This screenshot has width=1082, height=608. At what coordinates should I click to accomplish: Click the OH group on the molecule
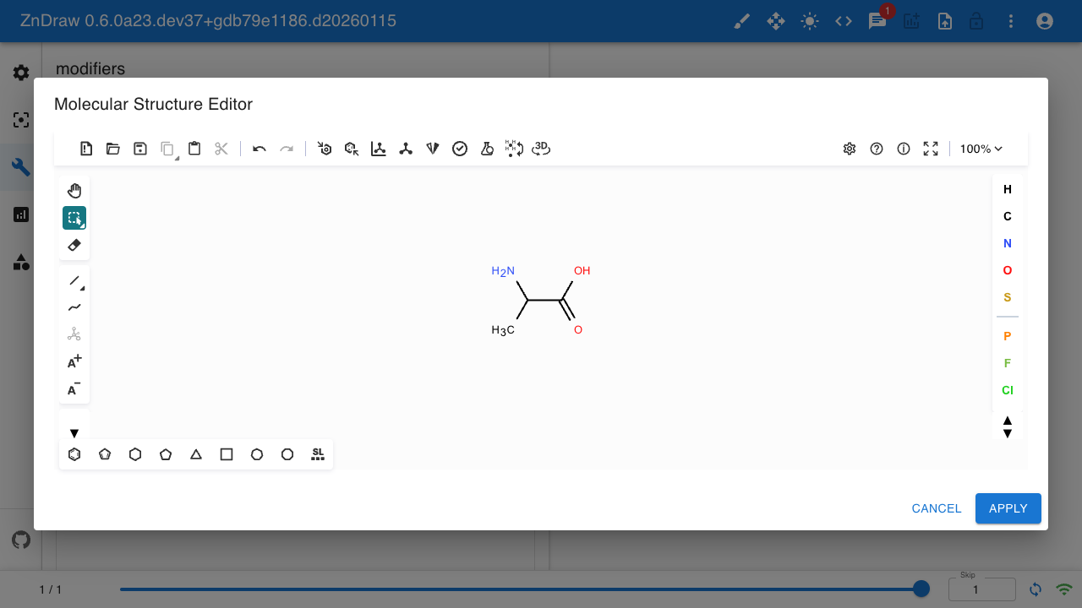pos(582,271)
